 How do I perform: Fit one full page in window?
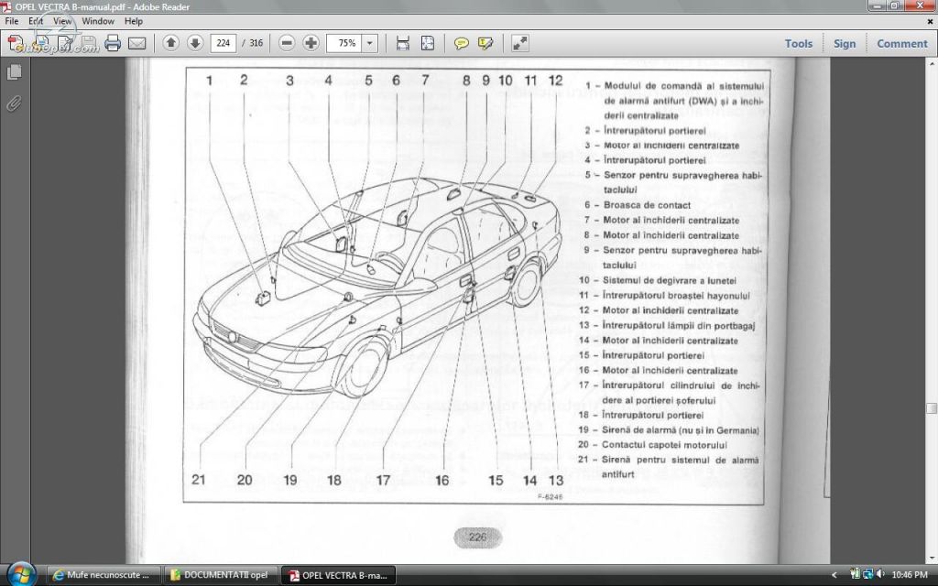pos(428,43)
